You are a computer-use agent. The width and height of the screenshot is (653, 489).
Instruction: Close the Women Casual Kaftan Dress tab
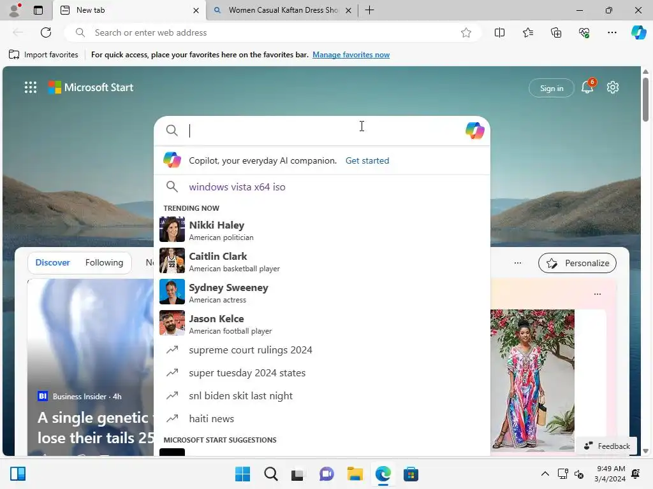click(349, 10)
